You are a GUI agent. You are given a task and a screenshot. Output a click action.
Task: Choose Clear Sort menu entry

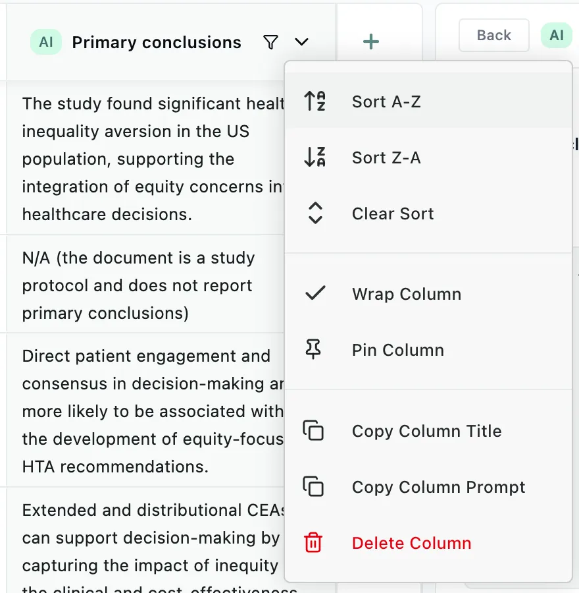[428, 213]
